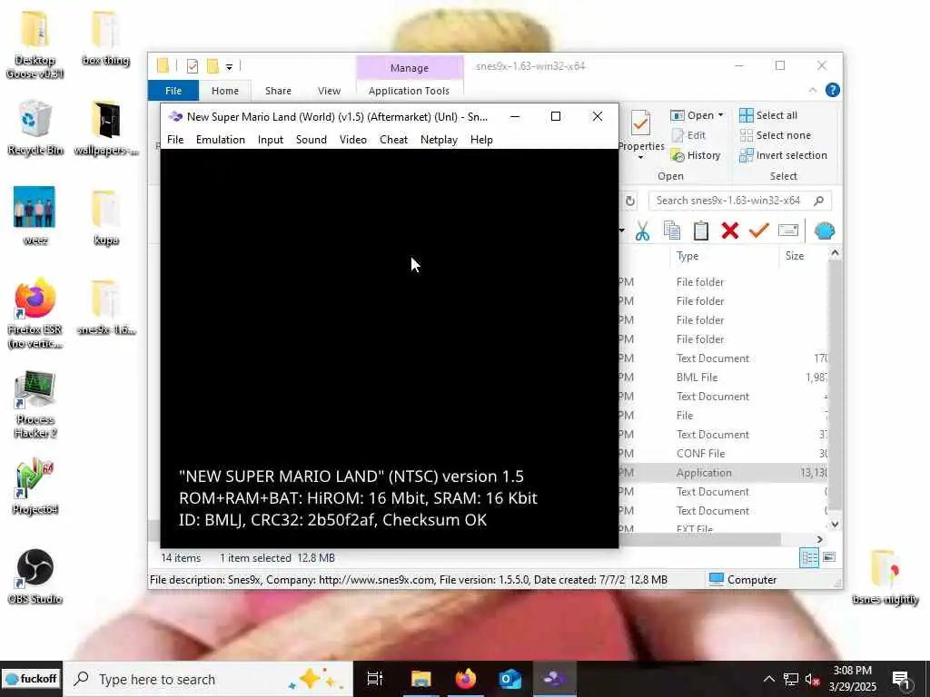Open the Sound menu in Snes9x
The width and height of the screenshot is (930, 697).
[312, 139]
